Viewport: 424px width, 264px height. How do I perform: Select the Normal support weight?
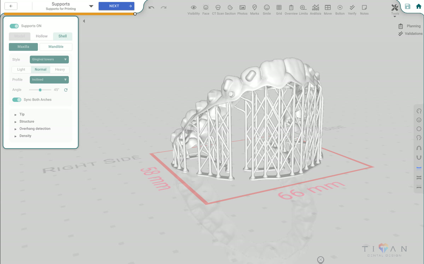41,70
